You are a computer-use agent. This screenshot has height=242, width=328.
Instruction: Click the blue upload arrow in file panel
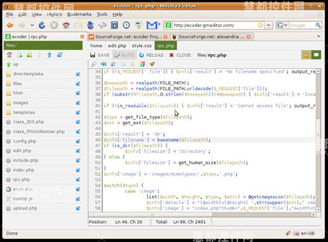pyautogui.click(x=49, y=55)
